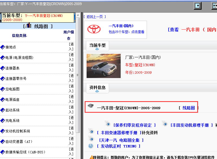
Task: Click the top-right panel arrow button
Action: pos(198,6)
